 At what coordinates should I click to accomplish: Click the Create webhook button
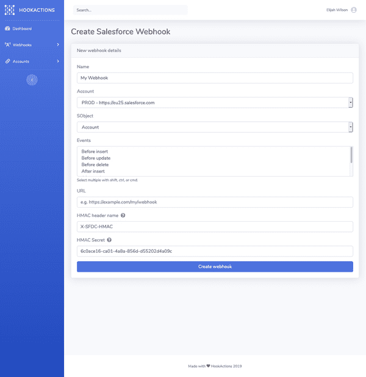pyautogui.click(x=215, y=267)
